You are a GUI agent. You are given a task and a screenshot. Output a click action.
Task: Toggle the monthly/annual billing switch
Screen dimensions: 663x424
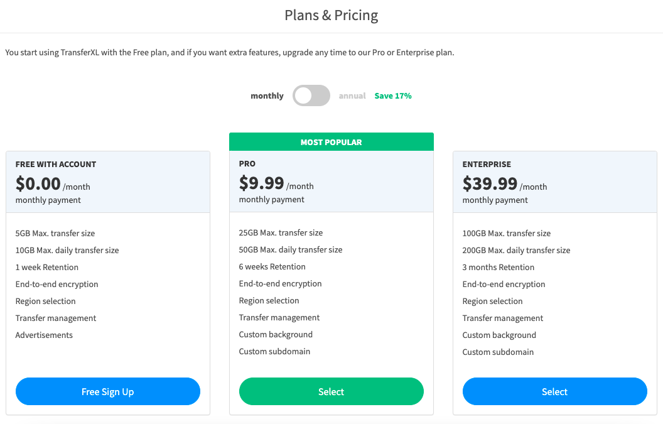pyautogui.click(x=311, y=95)
